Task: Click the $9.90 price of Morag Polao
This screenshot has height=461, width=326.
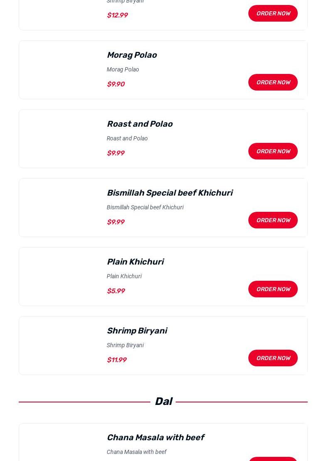Action: tap(115, 84)
